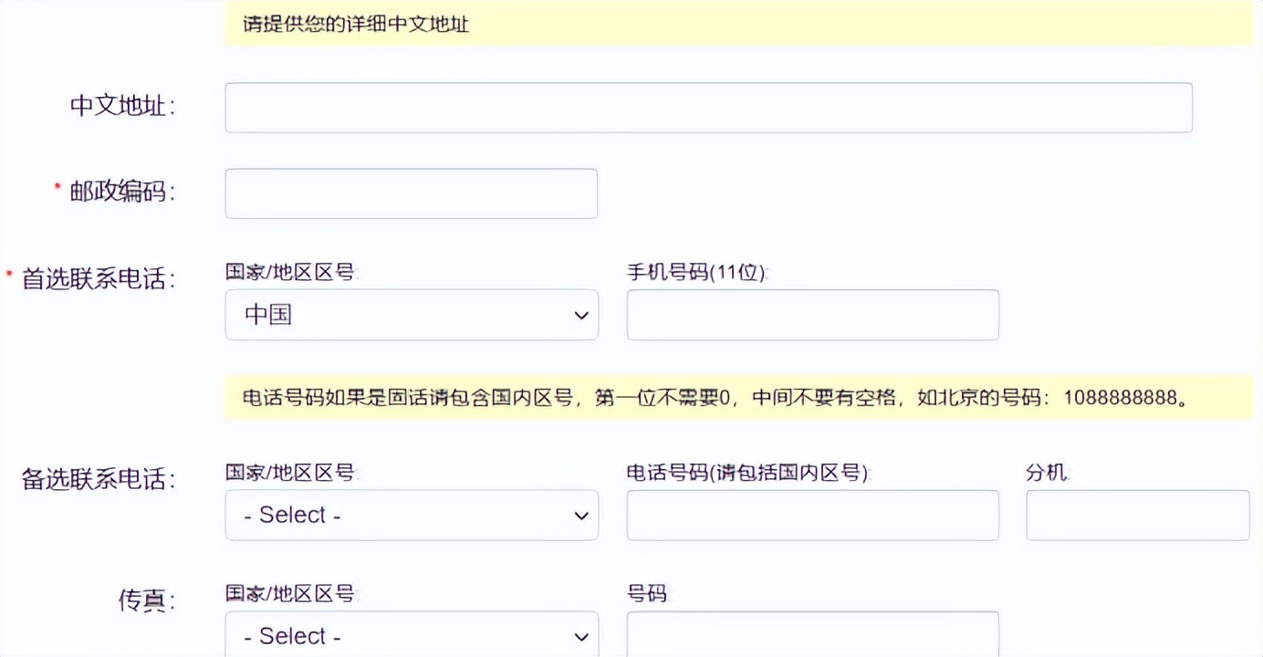The height and width of the screenshot is (657, 1263).
Task: Focus the 邮政编码 postal code field
Action: tap(411, 193)
